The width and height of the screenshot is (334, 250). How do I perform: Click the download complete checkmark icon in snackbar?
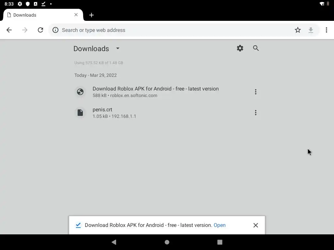[78, 225]
